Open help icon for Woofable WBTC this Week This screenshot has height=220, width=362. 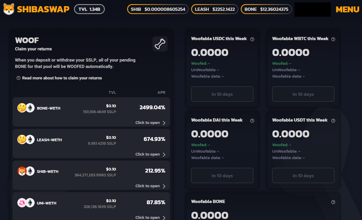(x=333, y=39)
